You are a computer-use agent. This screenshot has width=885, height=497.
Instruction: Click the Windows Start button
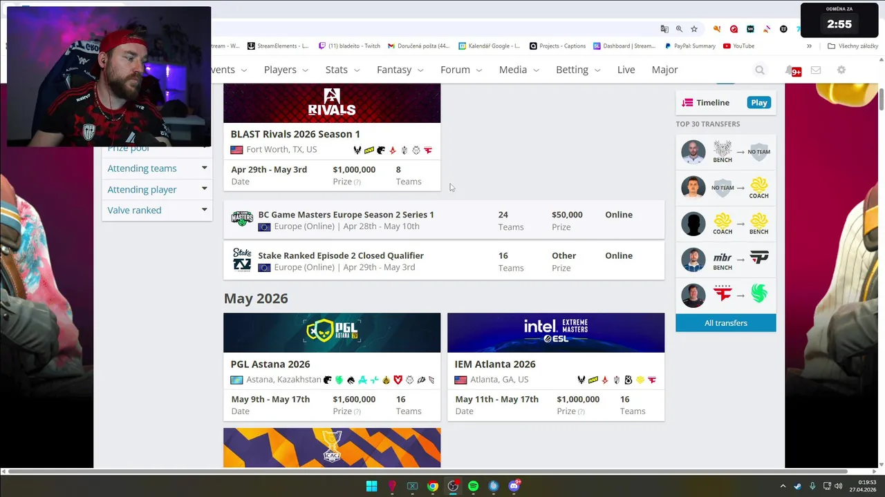click(371, 486)
